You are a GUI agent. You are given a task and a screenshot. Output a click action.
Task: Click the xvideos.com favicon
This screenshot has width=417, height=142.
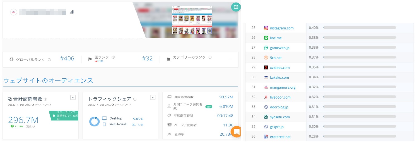pos(266,67)
